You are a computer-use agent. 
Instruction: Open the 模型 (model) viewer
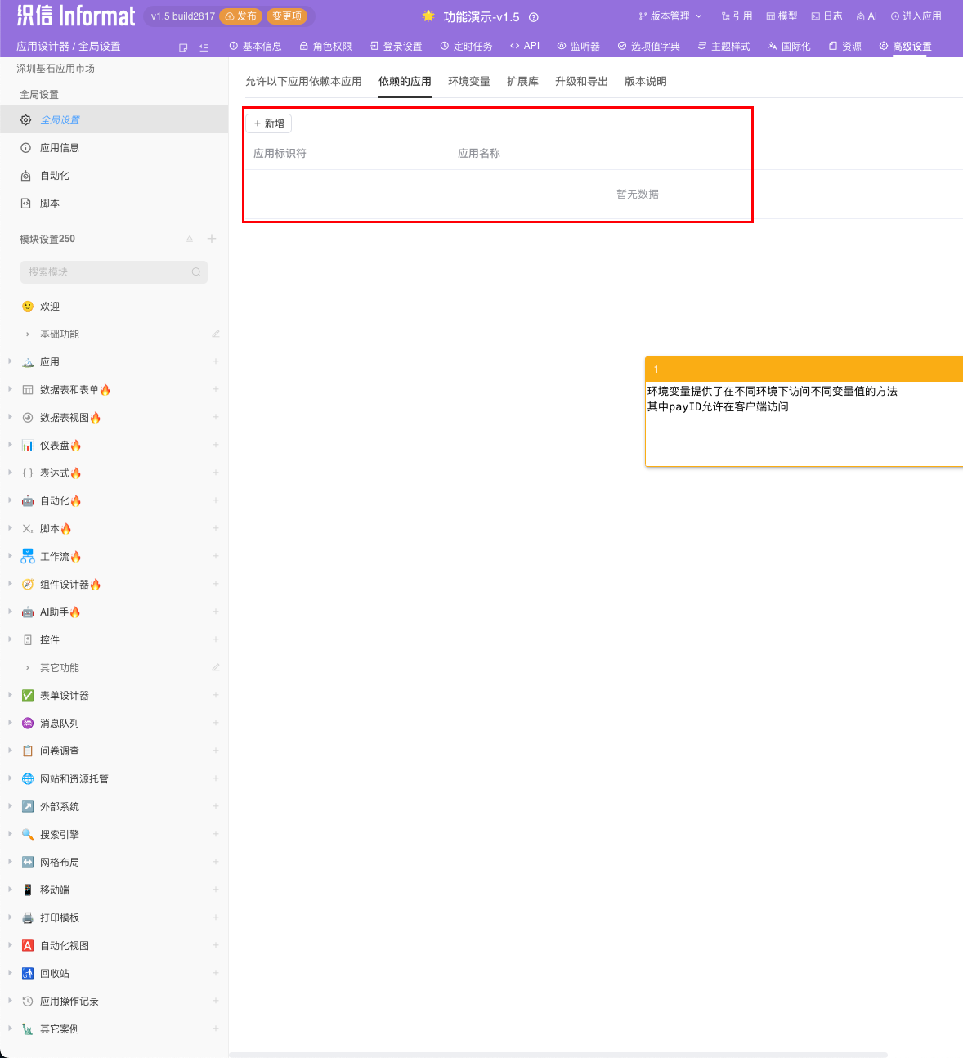click(x=781, y=16)
